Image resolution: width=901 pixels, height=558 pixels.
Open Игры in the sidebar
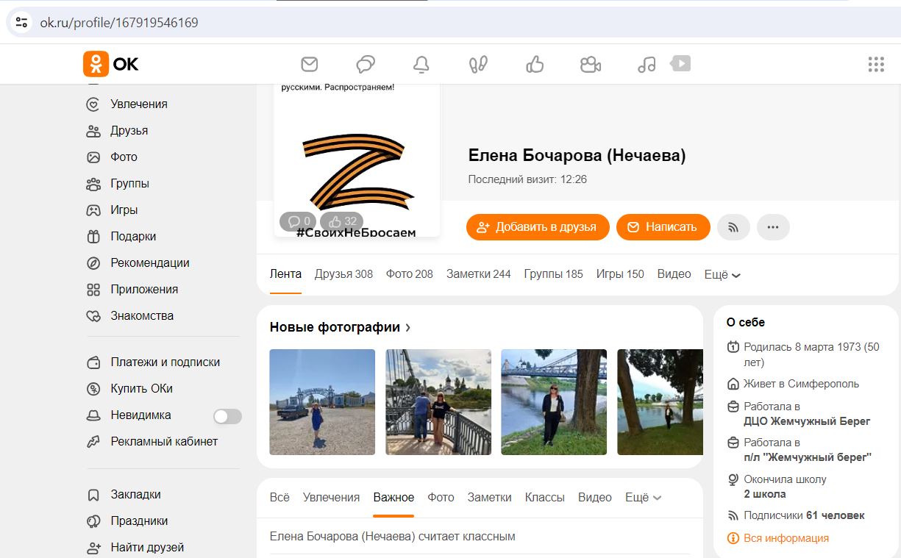[124, 210]
